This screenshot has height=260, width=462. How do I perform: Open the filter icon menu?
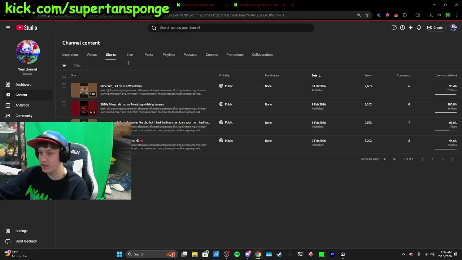click(x=64, y=65)
